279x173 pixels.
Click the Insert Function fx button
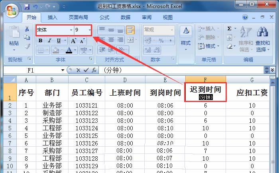point(94,70)
